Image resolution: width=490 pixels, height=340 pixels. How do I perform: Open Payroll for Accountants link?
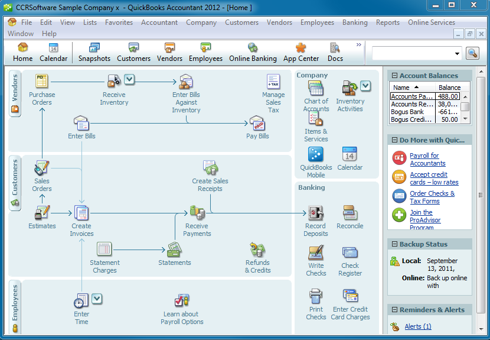pos(427,159)
